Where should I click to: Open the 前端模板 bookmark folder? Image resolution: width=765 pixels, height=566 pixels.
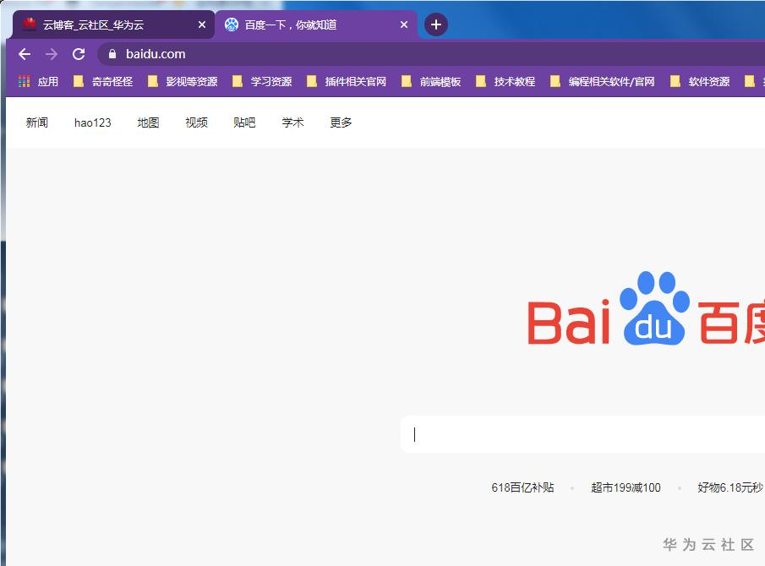pyautogui.click(x=431, y=81)
